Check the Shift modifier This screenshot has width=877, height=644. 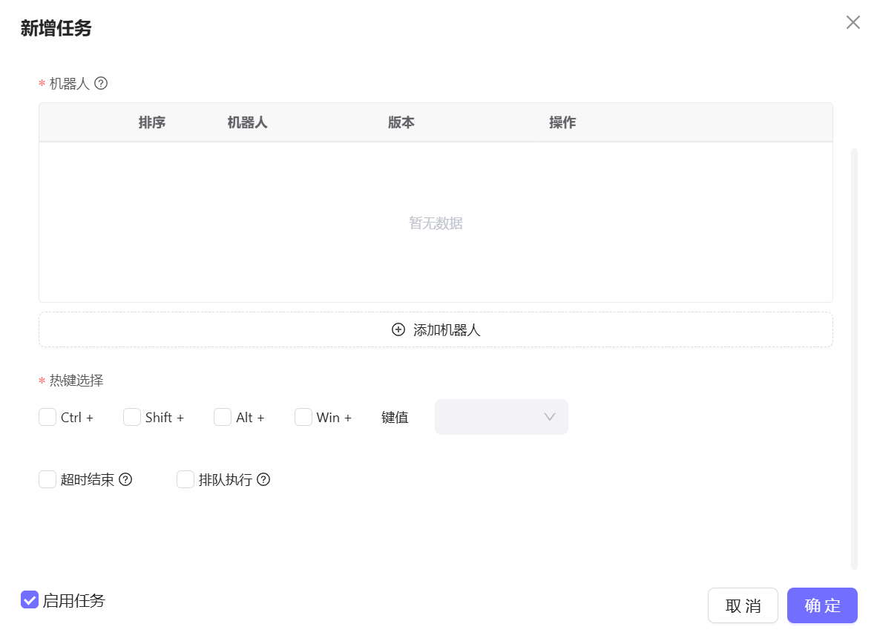pyautogui.click(x=131, y=417)
